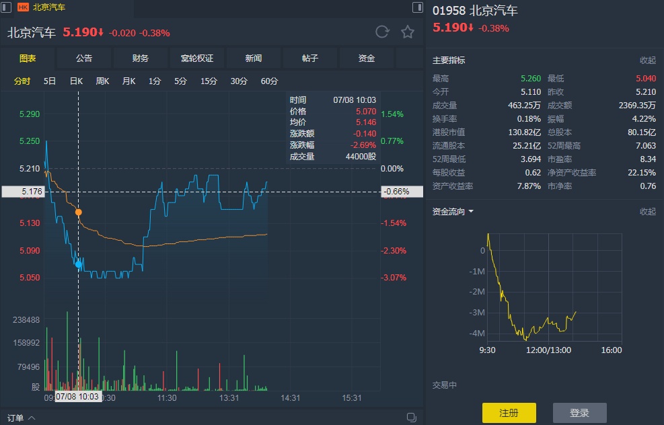The width and height of the screenshot is (664, 425).
Task: Refresh the stock quote data
Action: point(382,32)
